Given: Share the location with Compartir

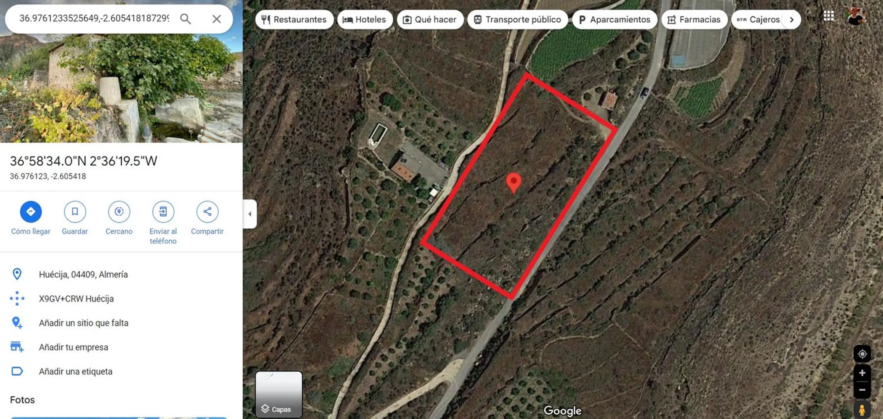Looking at the screenshot, I should [207, 212].
